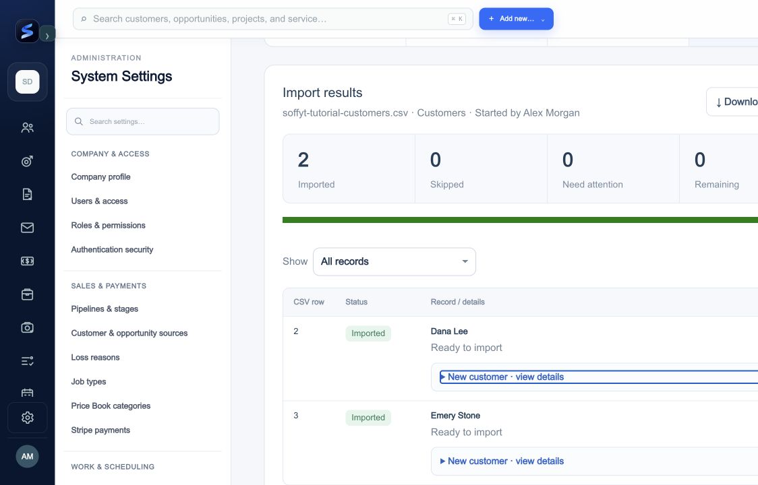Click the soffyt-tutorial-customers.csv file name text
The image size is (758, 485).
click(x=345, y=112)
